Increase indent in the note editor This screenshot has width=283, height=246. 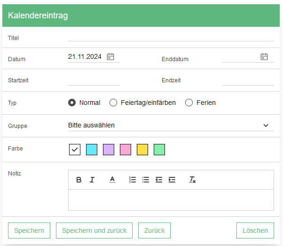pos(172,180)
